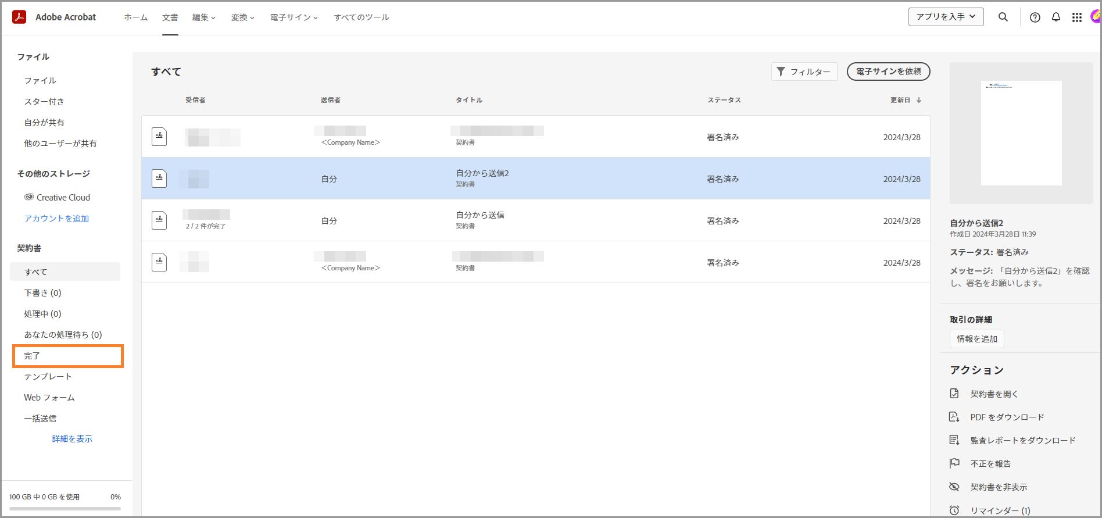
Task: Select the 自分から送信 agreement title
Action: [x=480, y=215]
